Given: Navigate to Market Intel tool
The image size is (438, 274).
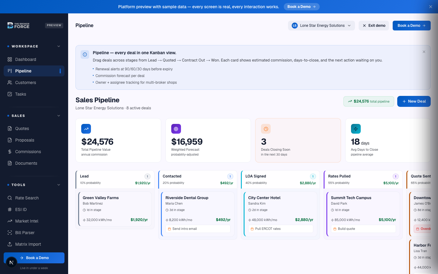Looking at the screenshot, I should [x=34, y=221].
